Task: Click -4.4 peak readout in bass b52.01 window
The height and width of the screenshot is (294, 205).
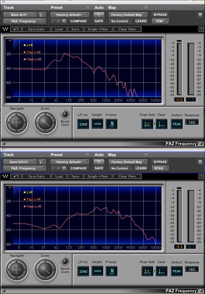Action: tap(179, 247)
